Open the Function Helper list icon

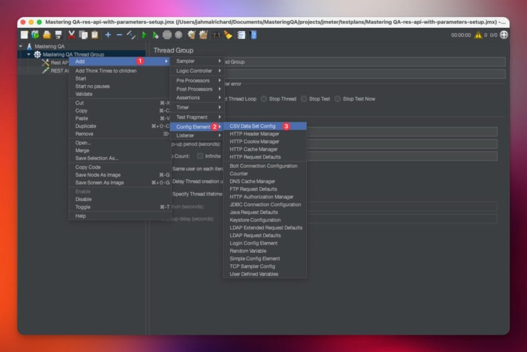click(241, 35)
